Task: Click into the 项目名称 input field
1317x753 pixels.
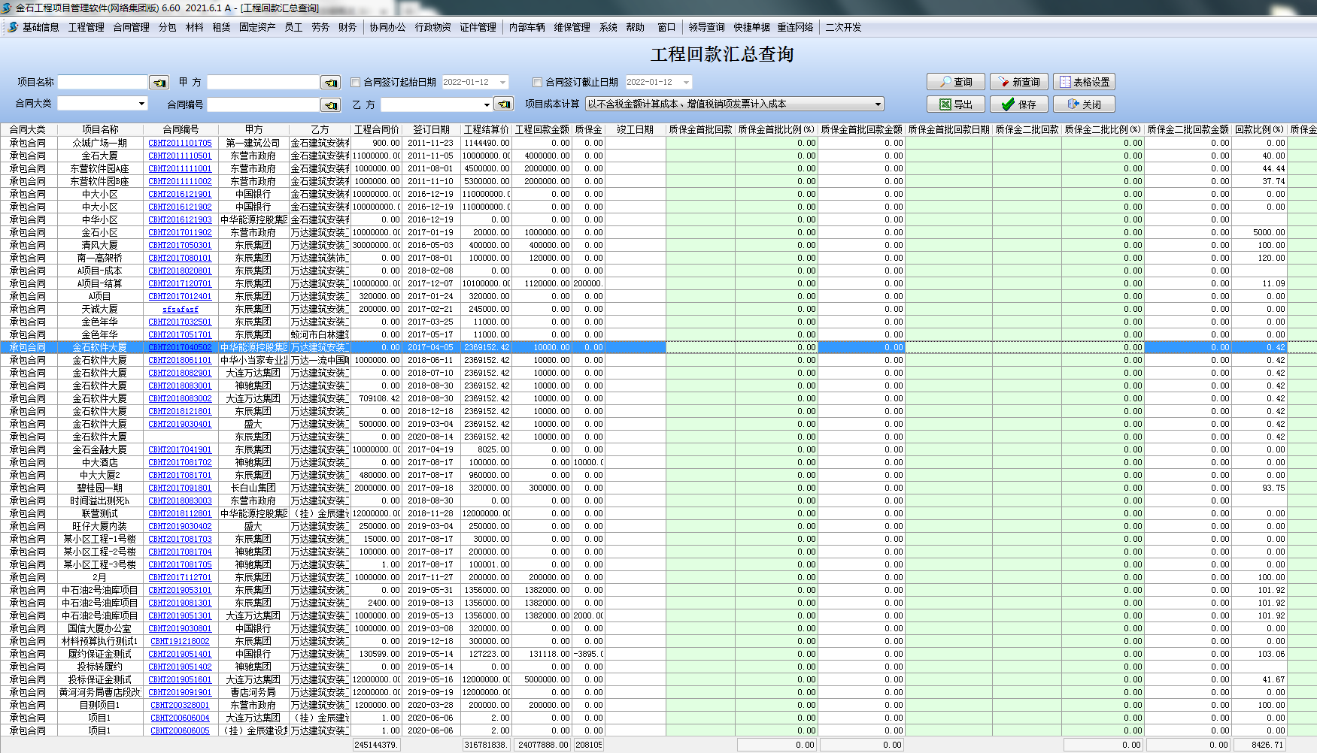Action: [x=102, y=82]
